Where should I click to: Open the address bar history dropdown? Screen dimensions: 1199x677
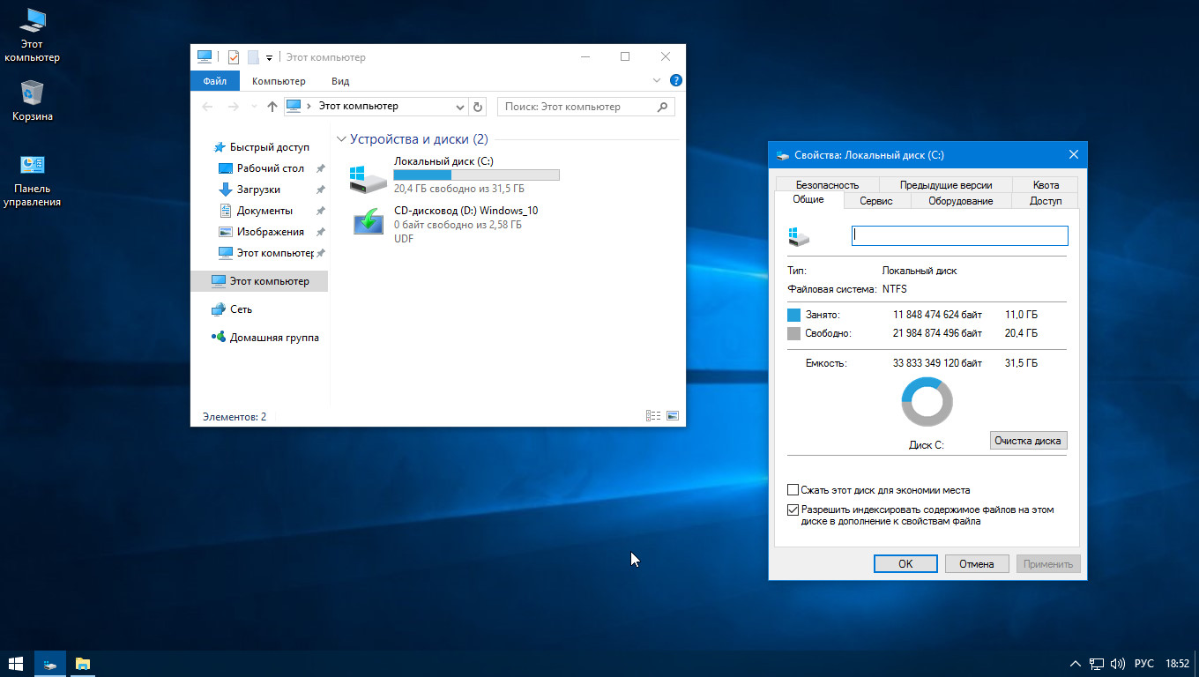click(x=460, y=107)
